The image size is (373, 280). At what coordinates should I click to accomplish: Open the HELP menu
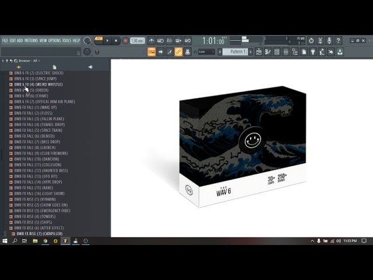click(x=76, y=40)
